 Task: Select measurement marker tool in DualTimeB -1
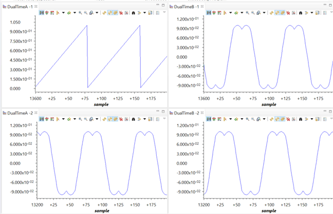click(x=225, y=13)
